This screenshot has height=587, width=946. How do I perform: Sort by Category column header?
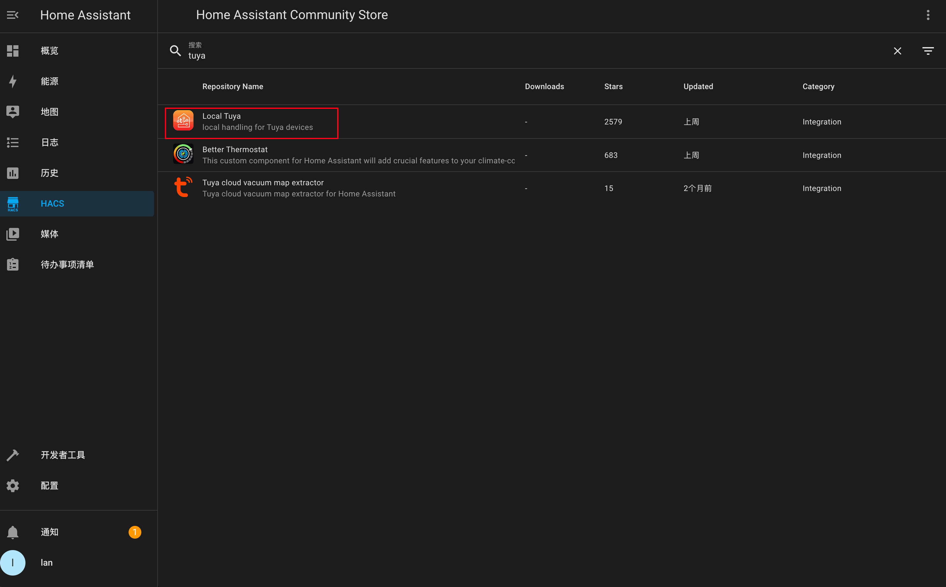tap(818, 87)
